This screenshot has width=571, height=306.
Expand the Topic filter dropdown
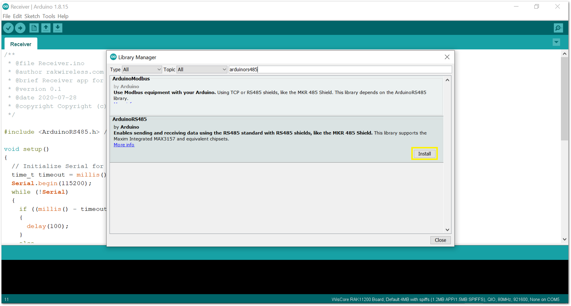click(202, 69)
